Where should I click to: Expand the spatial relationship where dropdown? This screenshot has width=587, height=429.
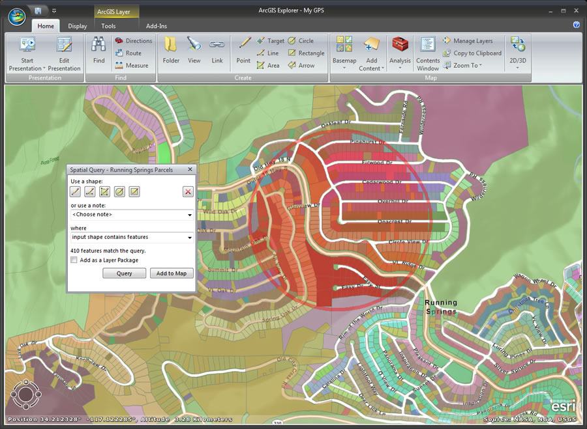(132, 238)
